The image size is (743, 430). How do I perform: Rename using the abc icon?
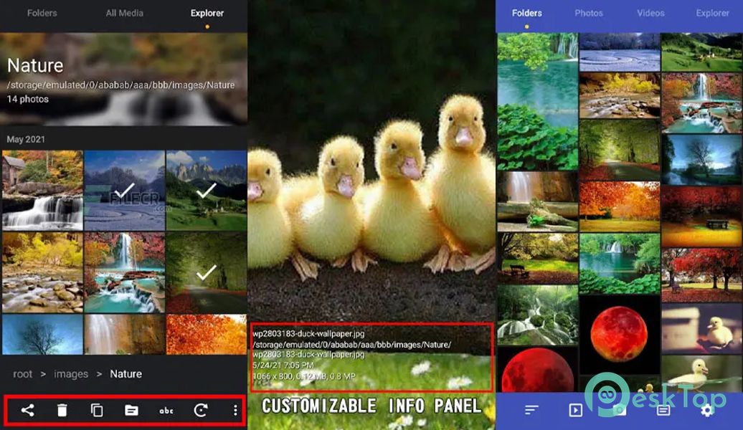pos(166,411)
